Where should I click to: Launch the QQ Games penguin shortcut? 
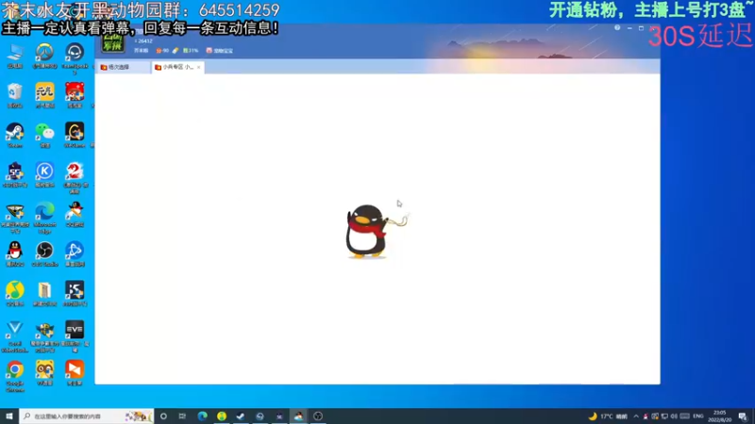point(75,214)
